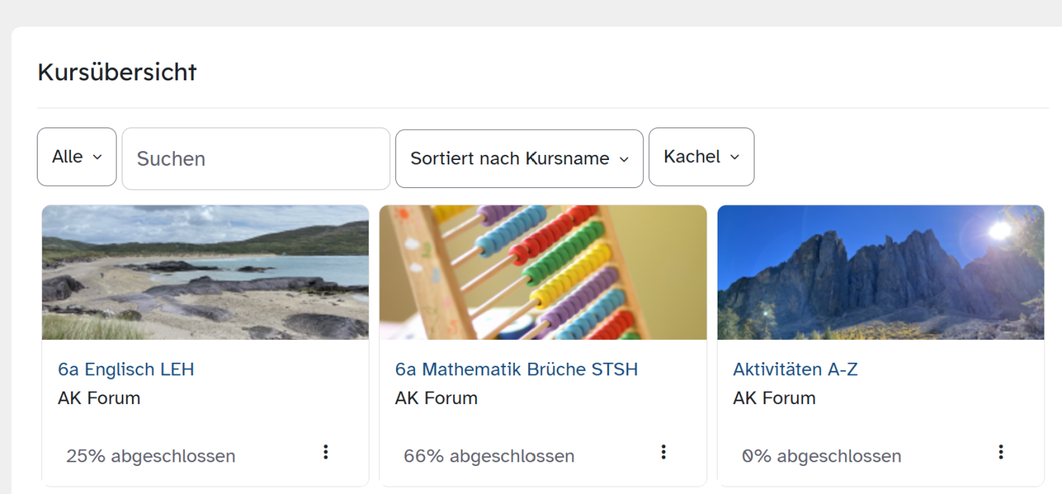Click the beach photo of 6a Englisch LEH
Screen dimensions: 1062x494
[x=205, y=272]
